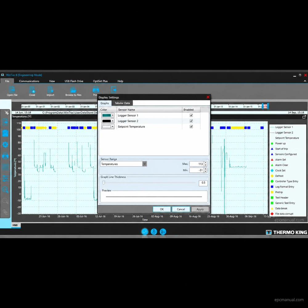
Task: Click the Graph Line Thickness slider thumb
Action: 103,183
